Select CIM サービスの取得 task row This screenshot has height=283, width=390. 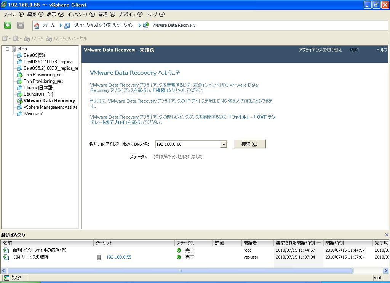[195, 257]
